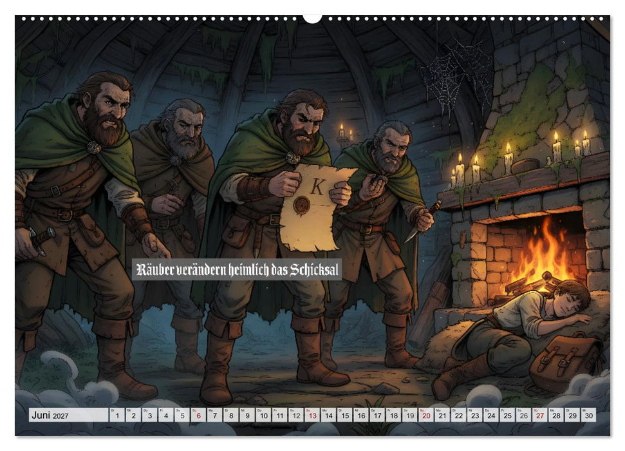
Task: Select day 9 in the calendar strip
Action: click(x=248, y=415)
